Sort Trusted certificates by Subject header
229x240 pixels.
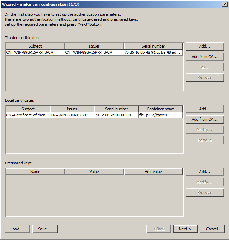[x=35, y=46]
